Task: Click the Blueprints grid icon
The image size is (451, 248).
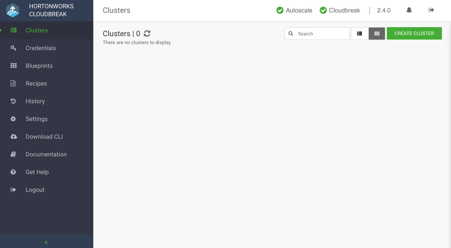Action: pyautogui.click(x=14, y=66)
